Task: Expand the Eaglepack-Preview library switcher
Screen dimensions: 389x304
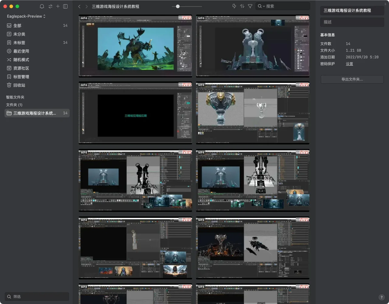Action: click(x=26, y=16)
